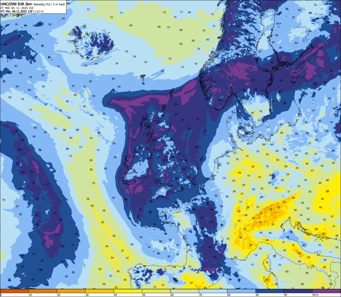
Task: Click the 0–10% dark orange legend swatch
Action: pyautogui.click(x=14, y=291)
